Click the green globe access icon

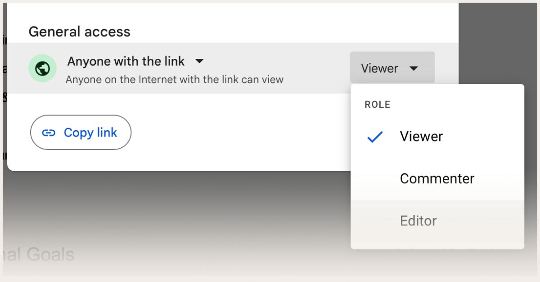tap(42, 68)
